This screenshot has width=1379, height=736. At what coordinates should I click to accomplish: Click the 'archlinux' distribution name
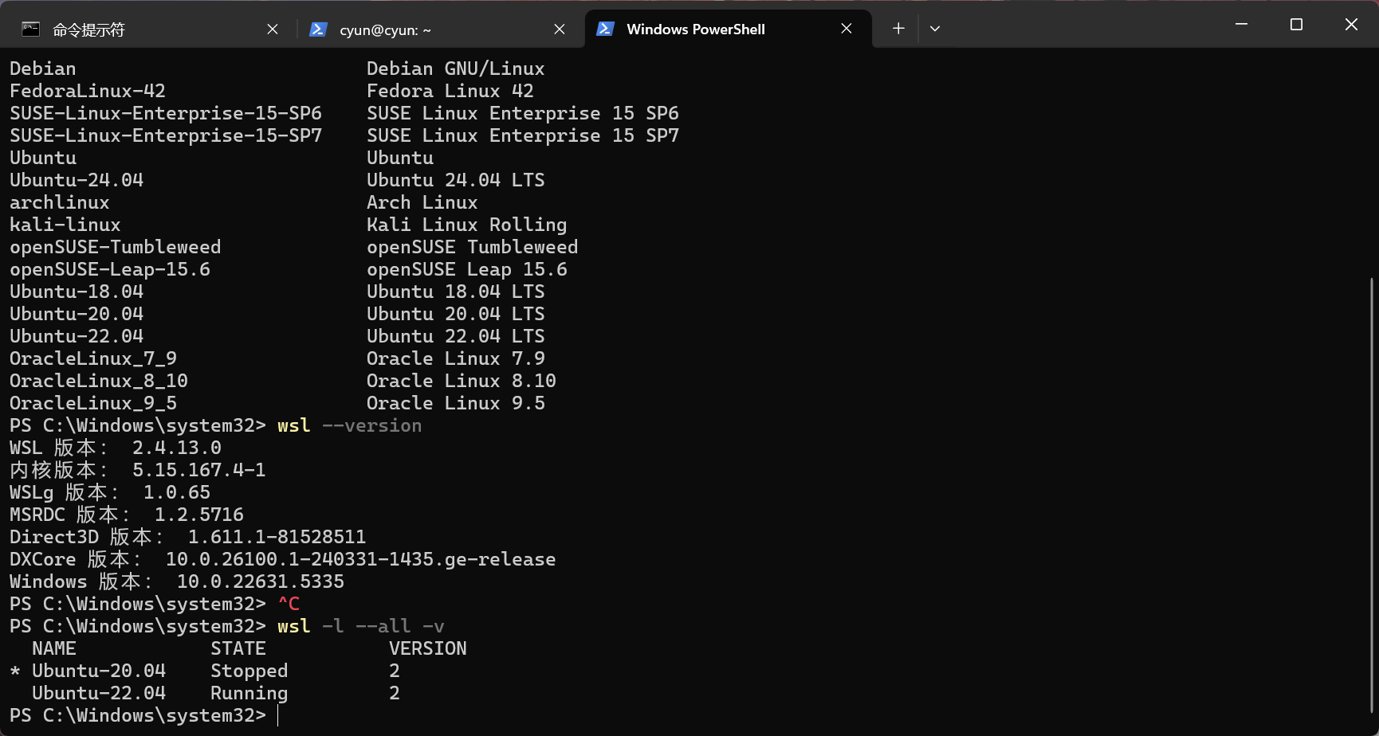tap(60, 202)
